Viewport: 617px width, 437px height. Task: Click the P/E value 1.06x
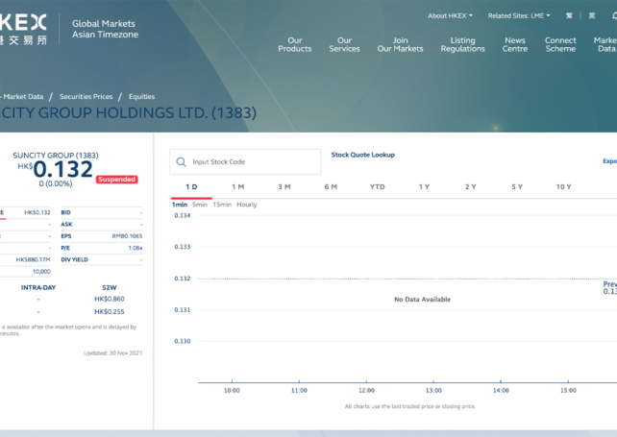pos(135,248)
